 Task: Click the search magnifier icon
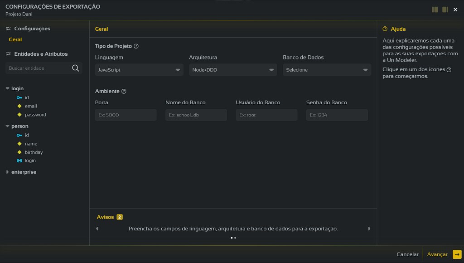[x=76, y=68]
